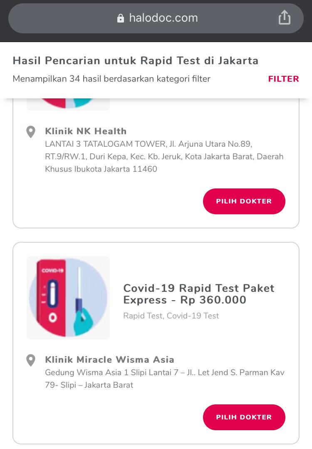Viewport: 312px width, 449px height.
Task: Tap the share icon in address bar
Action: pos(285,18)
